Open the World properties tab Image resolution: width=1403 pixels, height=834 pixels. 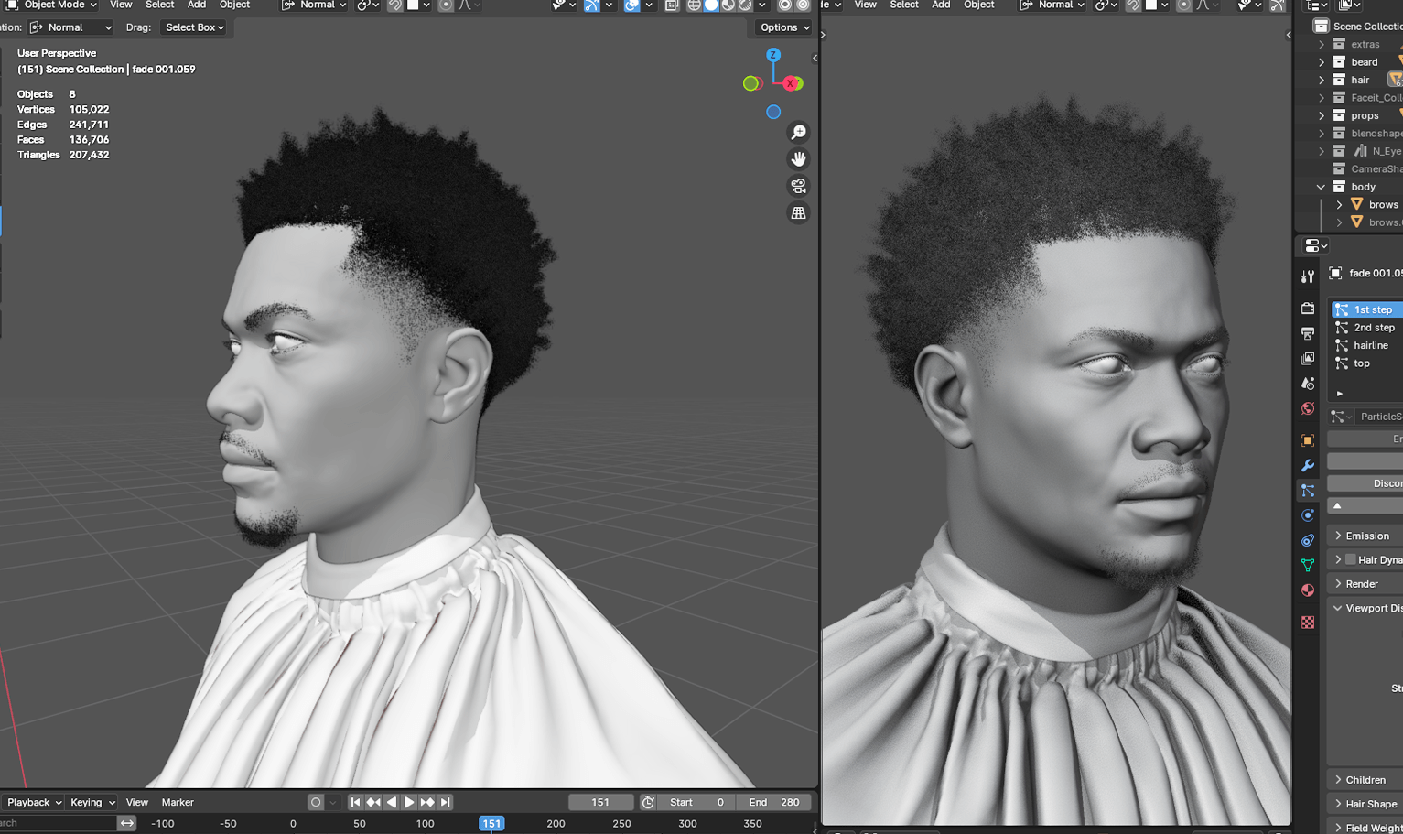pyautogui.click(x=1308, y=408)
